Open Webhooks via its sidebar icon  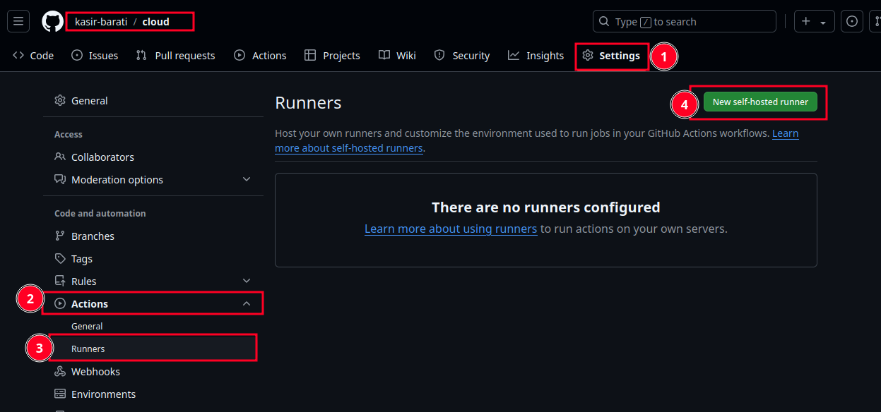(60, 371)
